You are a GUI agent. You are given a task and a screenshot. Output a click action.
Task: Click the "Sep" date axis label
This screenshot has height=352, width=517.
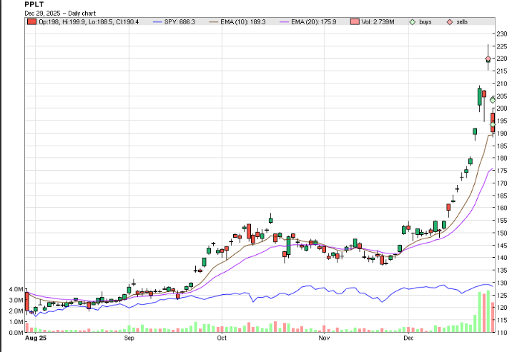coord(129,338)
